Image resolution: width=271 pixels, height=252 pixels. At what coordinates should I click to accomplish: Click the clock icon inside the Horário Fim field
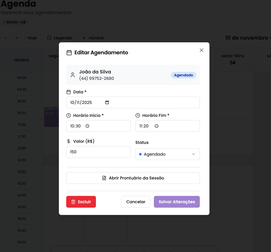pos(156,126)
